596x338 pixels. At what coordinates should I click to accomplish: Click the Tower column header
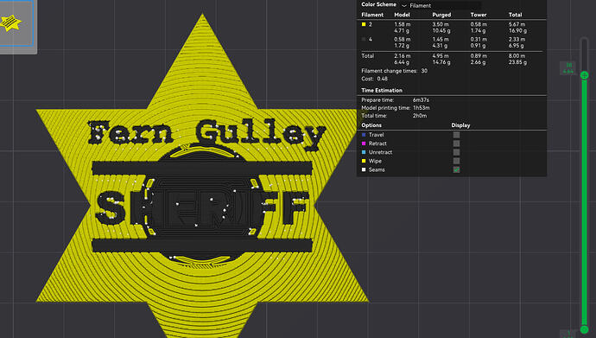coord(479,15)
